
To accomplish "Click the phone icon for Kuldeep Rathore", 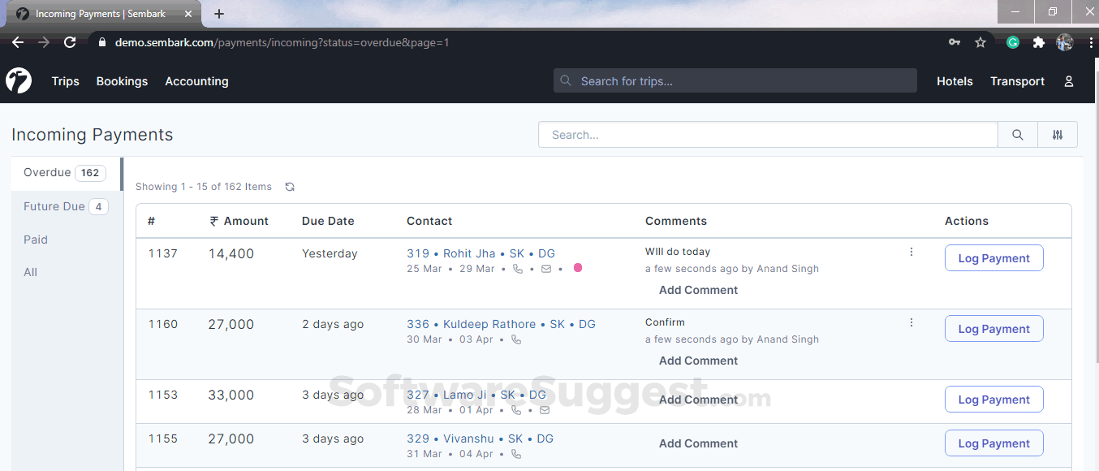I will pos(515,339).
